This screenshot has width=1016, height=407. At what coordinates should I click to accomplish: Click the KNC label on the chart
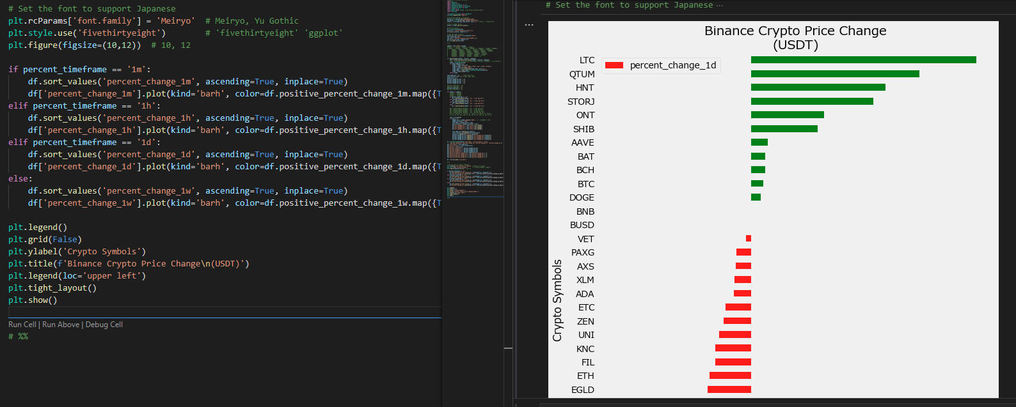point(585,349)
